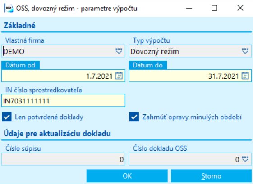Expand the Typ výpočtu dropdown
253x184 pixels.
[245, 51]
